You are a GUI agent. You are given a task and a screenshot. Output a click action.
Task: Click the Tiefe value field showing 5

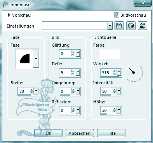point(65,73)
